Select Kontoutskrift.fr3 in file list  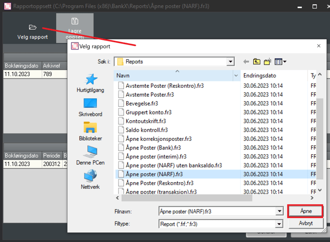tap(146, 121)
